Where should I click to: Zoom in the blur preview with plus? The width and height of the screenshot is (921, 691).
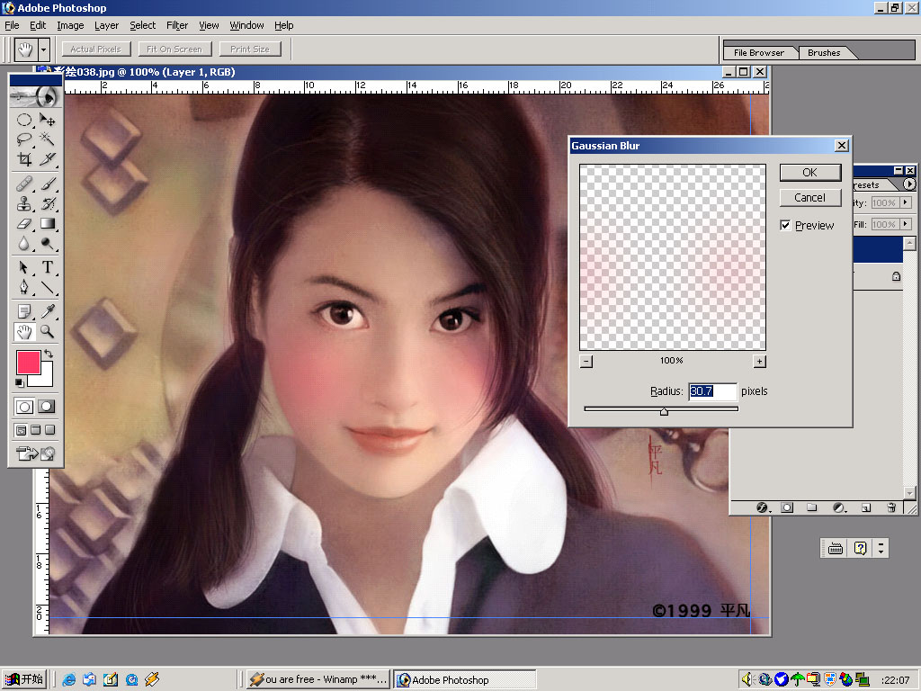(759, 362)
